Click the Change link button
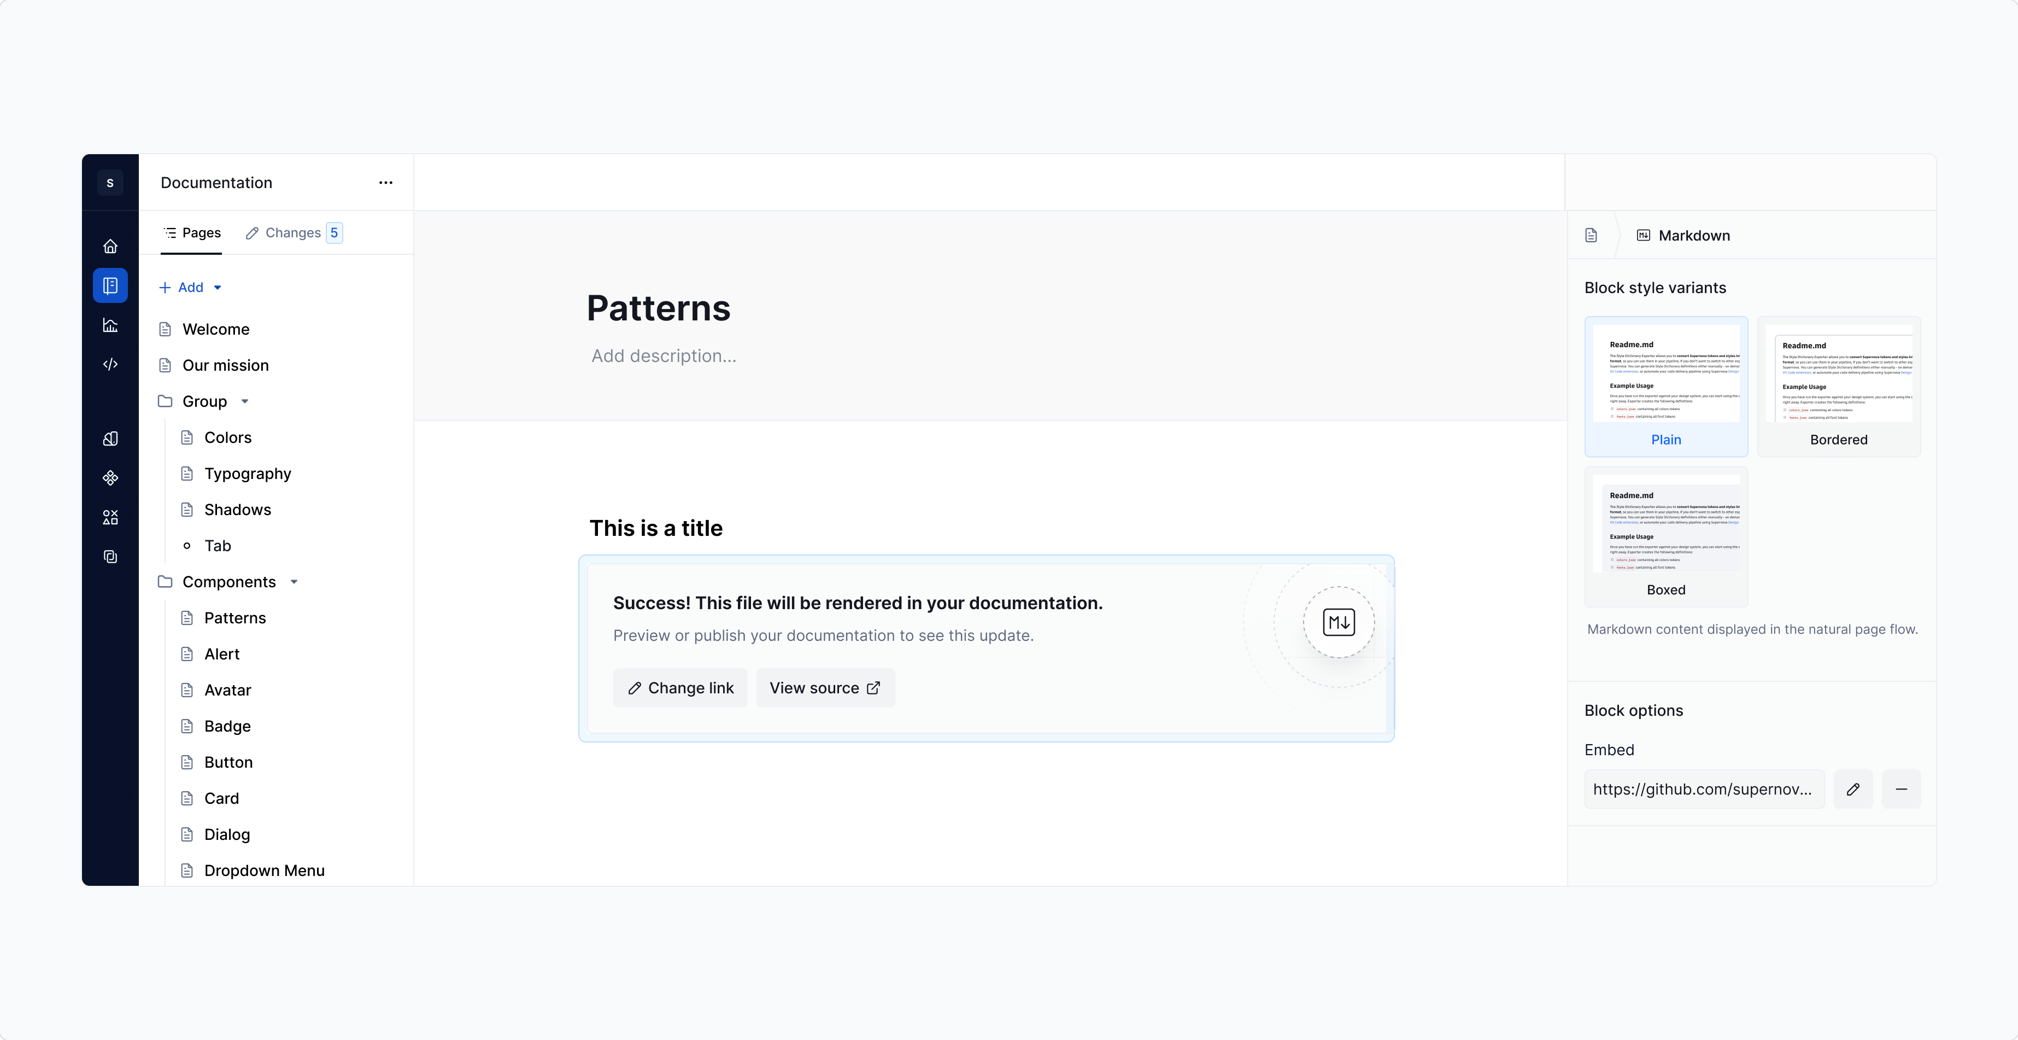 pos(680,687)
